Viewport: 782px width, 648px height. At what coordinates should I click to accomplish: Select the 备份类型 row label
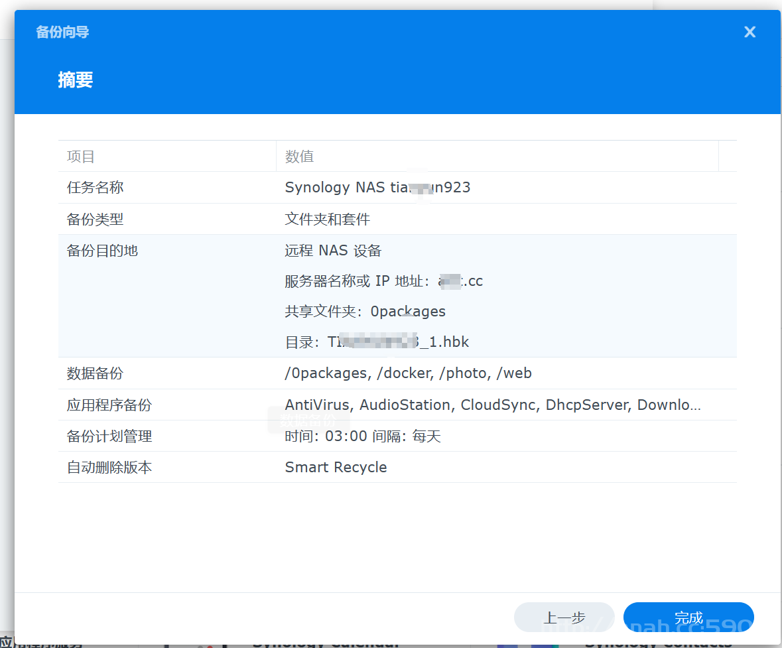96,219
